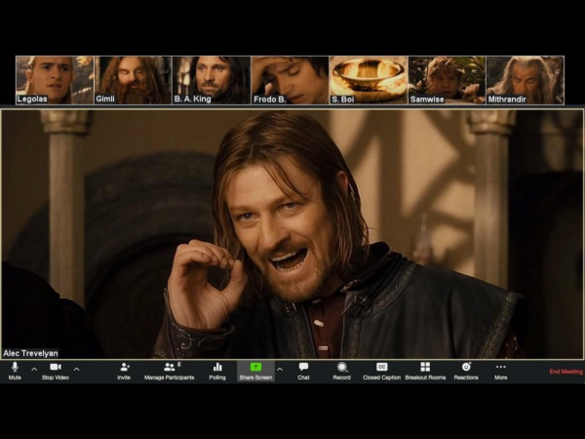Open the Reactions menu

pyautogui.click(x=466, y=370)
